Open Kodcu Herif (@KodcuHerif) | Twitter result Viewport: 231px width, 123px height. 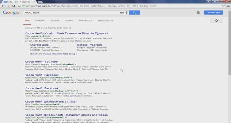pos(51,102)
